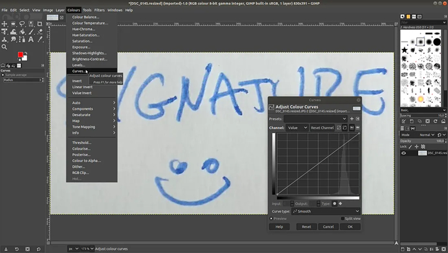Select the Ellipse Select tool
Viewport: 448px width, 253px height.
click(13, 24)
